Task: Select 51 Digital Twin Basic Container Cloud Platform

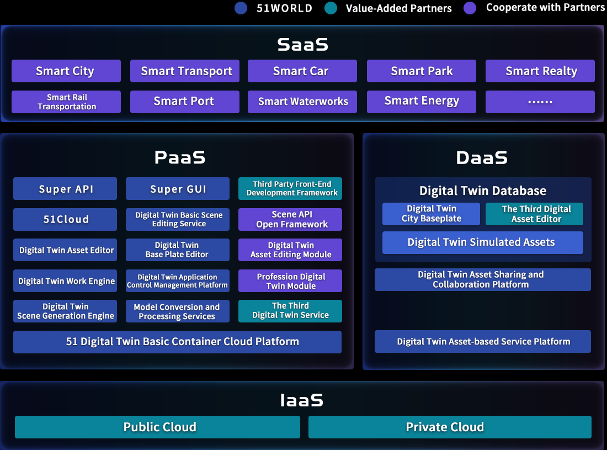Action: 177,342
